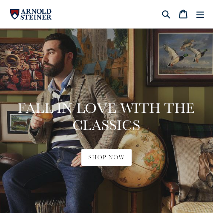213x213 pixels.
Task: Go home via Arnold Steiner wordmark
Action: pos(36,14)
